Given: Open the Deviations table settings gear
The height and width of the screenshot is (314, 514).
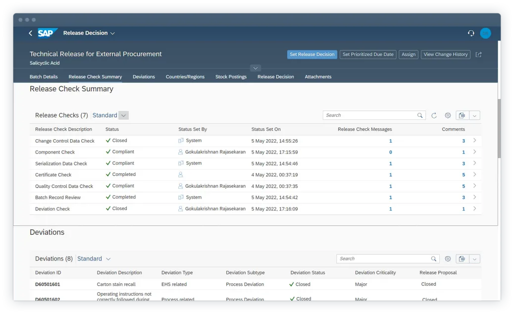Looking at the screenshot, I should 448,259.
